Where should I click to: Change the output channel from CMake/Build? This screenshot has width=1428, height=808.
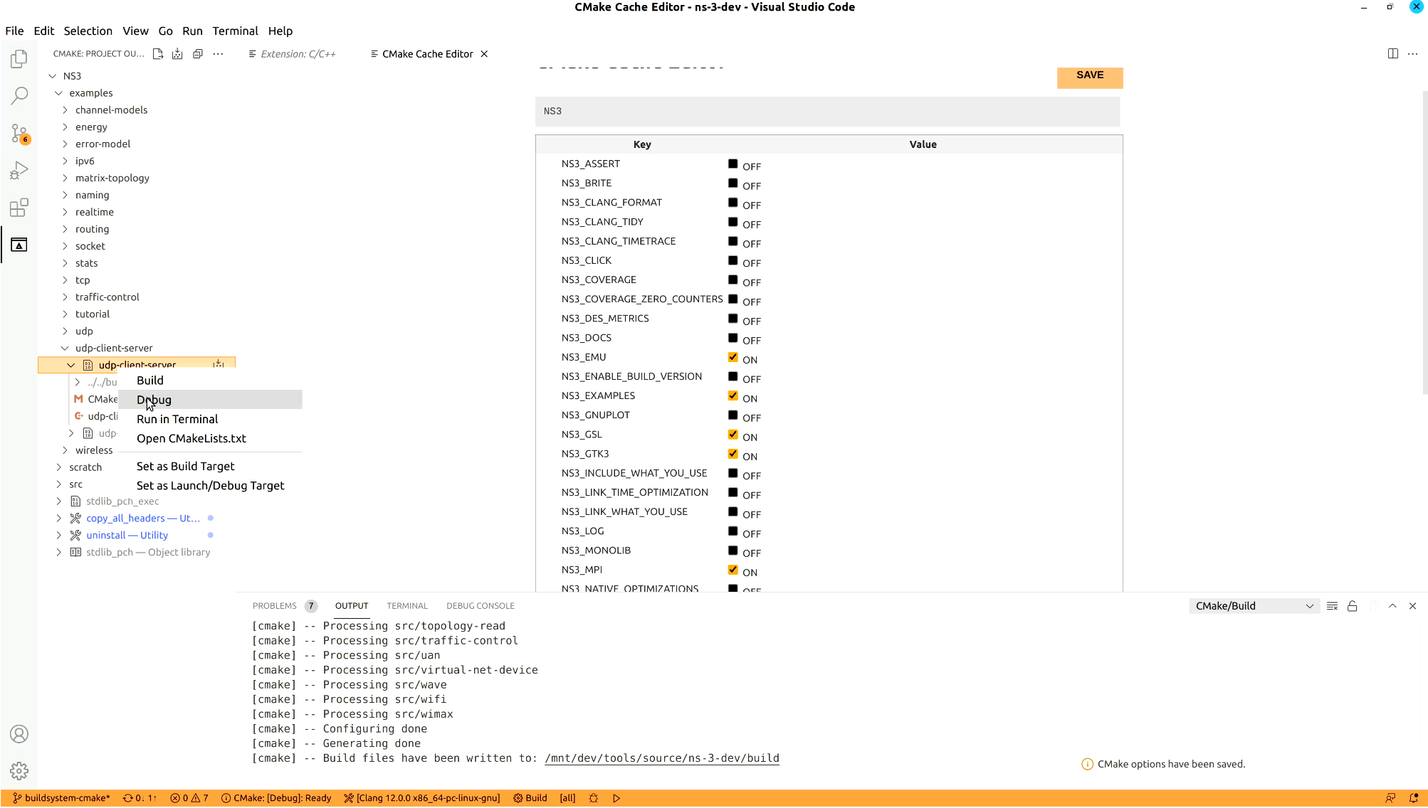[x=1253, y=605]
